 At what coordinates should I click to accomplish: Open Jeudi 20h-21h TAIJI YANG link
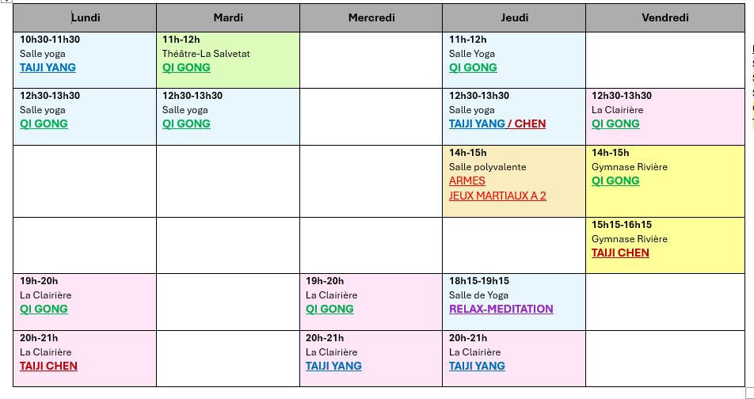click(x=477, y=367)
